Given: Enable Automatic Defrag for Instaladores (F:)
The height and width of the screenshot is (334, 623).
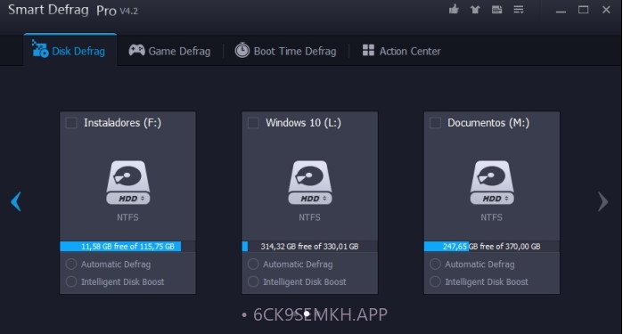Looking at the screenshot, I should tap(71, 264).
